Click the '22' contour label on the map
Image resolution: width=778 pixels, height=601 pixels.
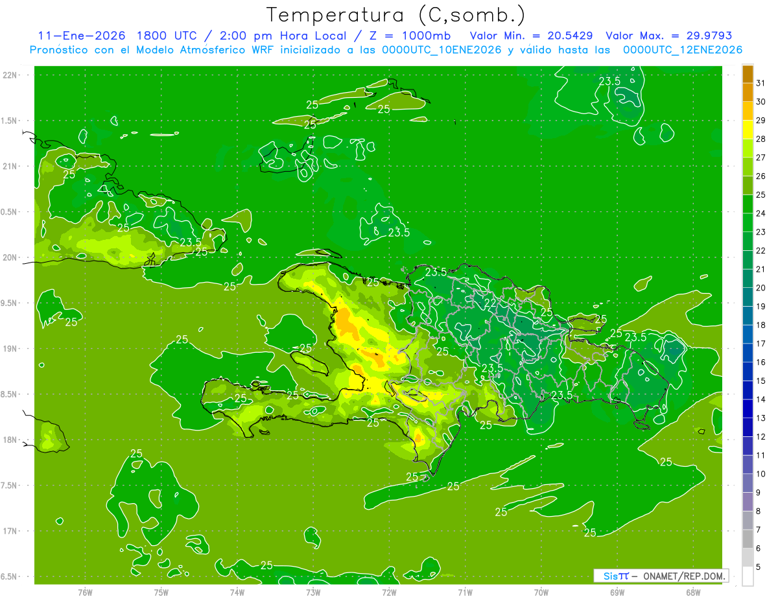(x=491, y=303)
